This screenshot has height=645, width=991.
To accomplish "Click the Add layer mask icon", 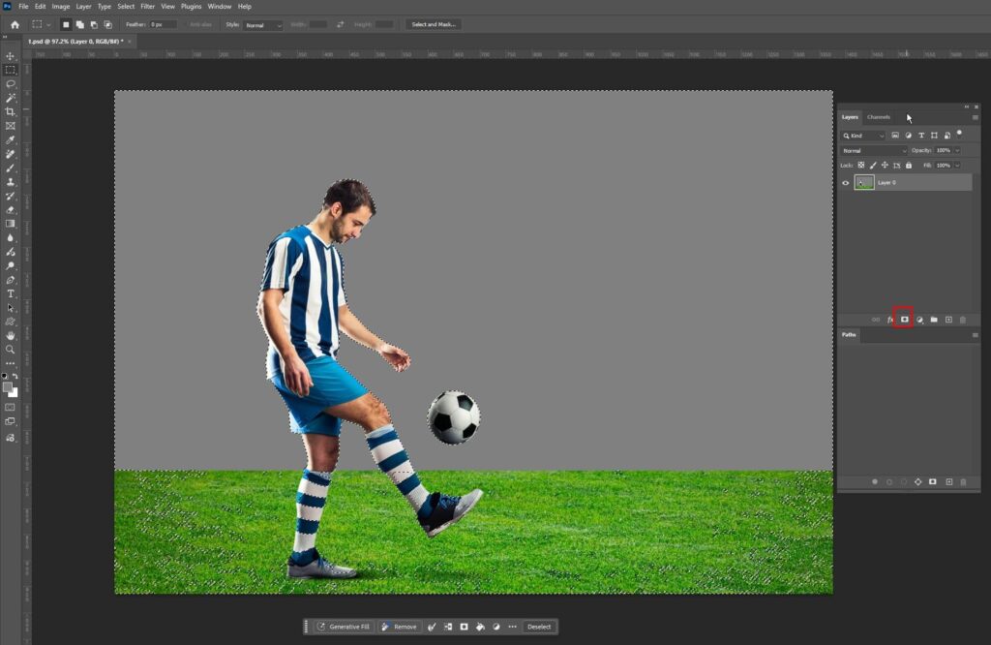I will coord(904,320).
